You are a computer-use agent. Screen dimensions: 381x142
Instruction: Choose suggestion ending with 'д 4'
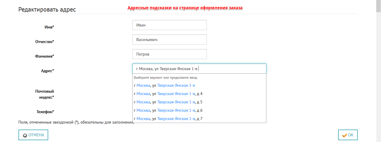tap(199, 94)
